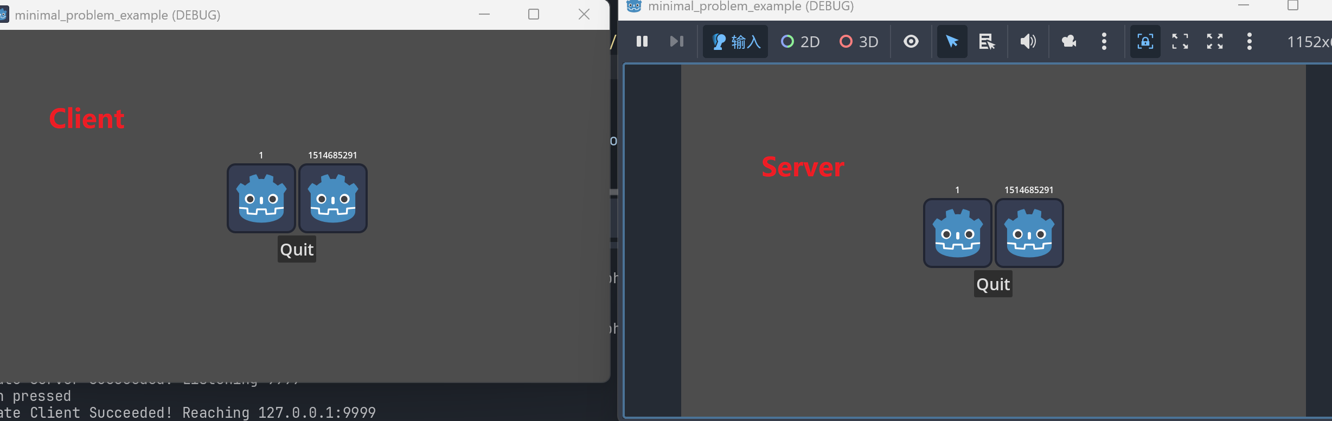Screen dimensions: 1332x421
Task: Maximize the Client debug window
Action: (x=534, y=15)
